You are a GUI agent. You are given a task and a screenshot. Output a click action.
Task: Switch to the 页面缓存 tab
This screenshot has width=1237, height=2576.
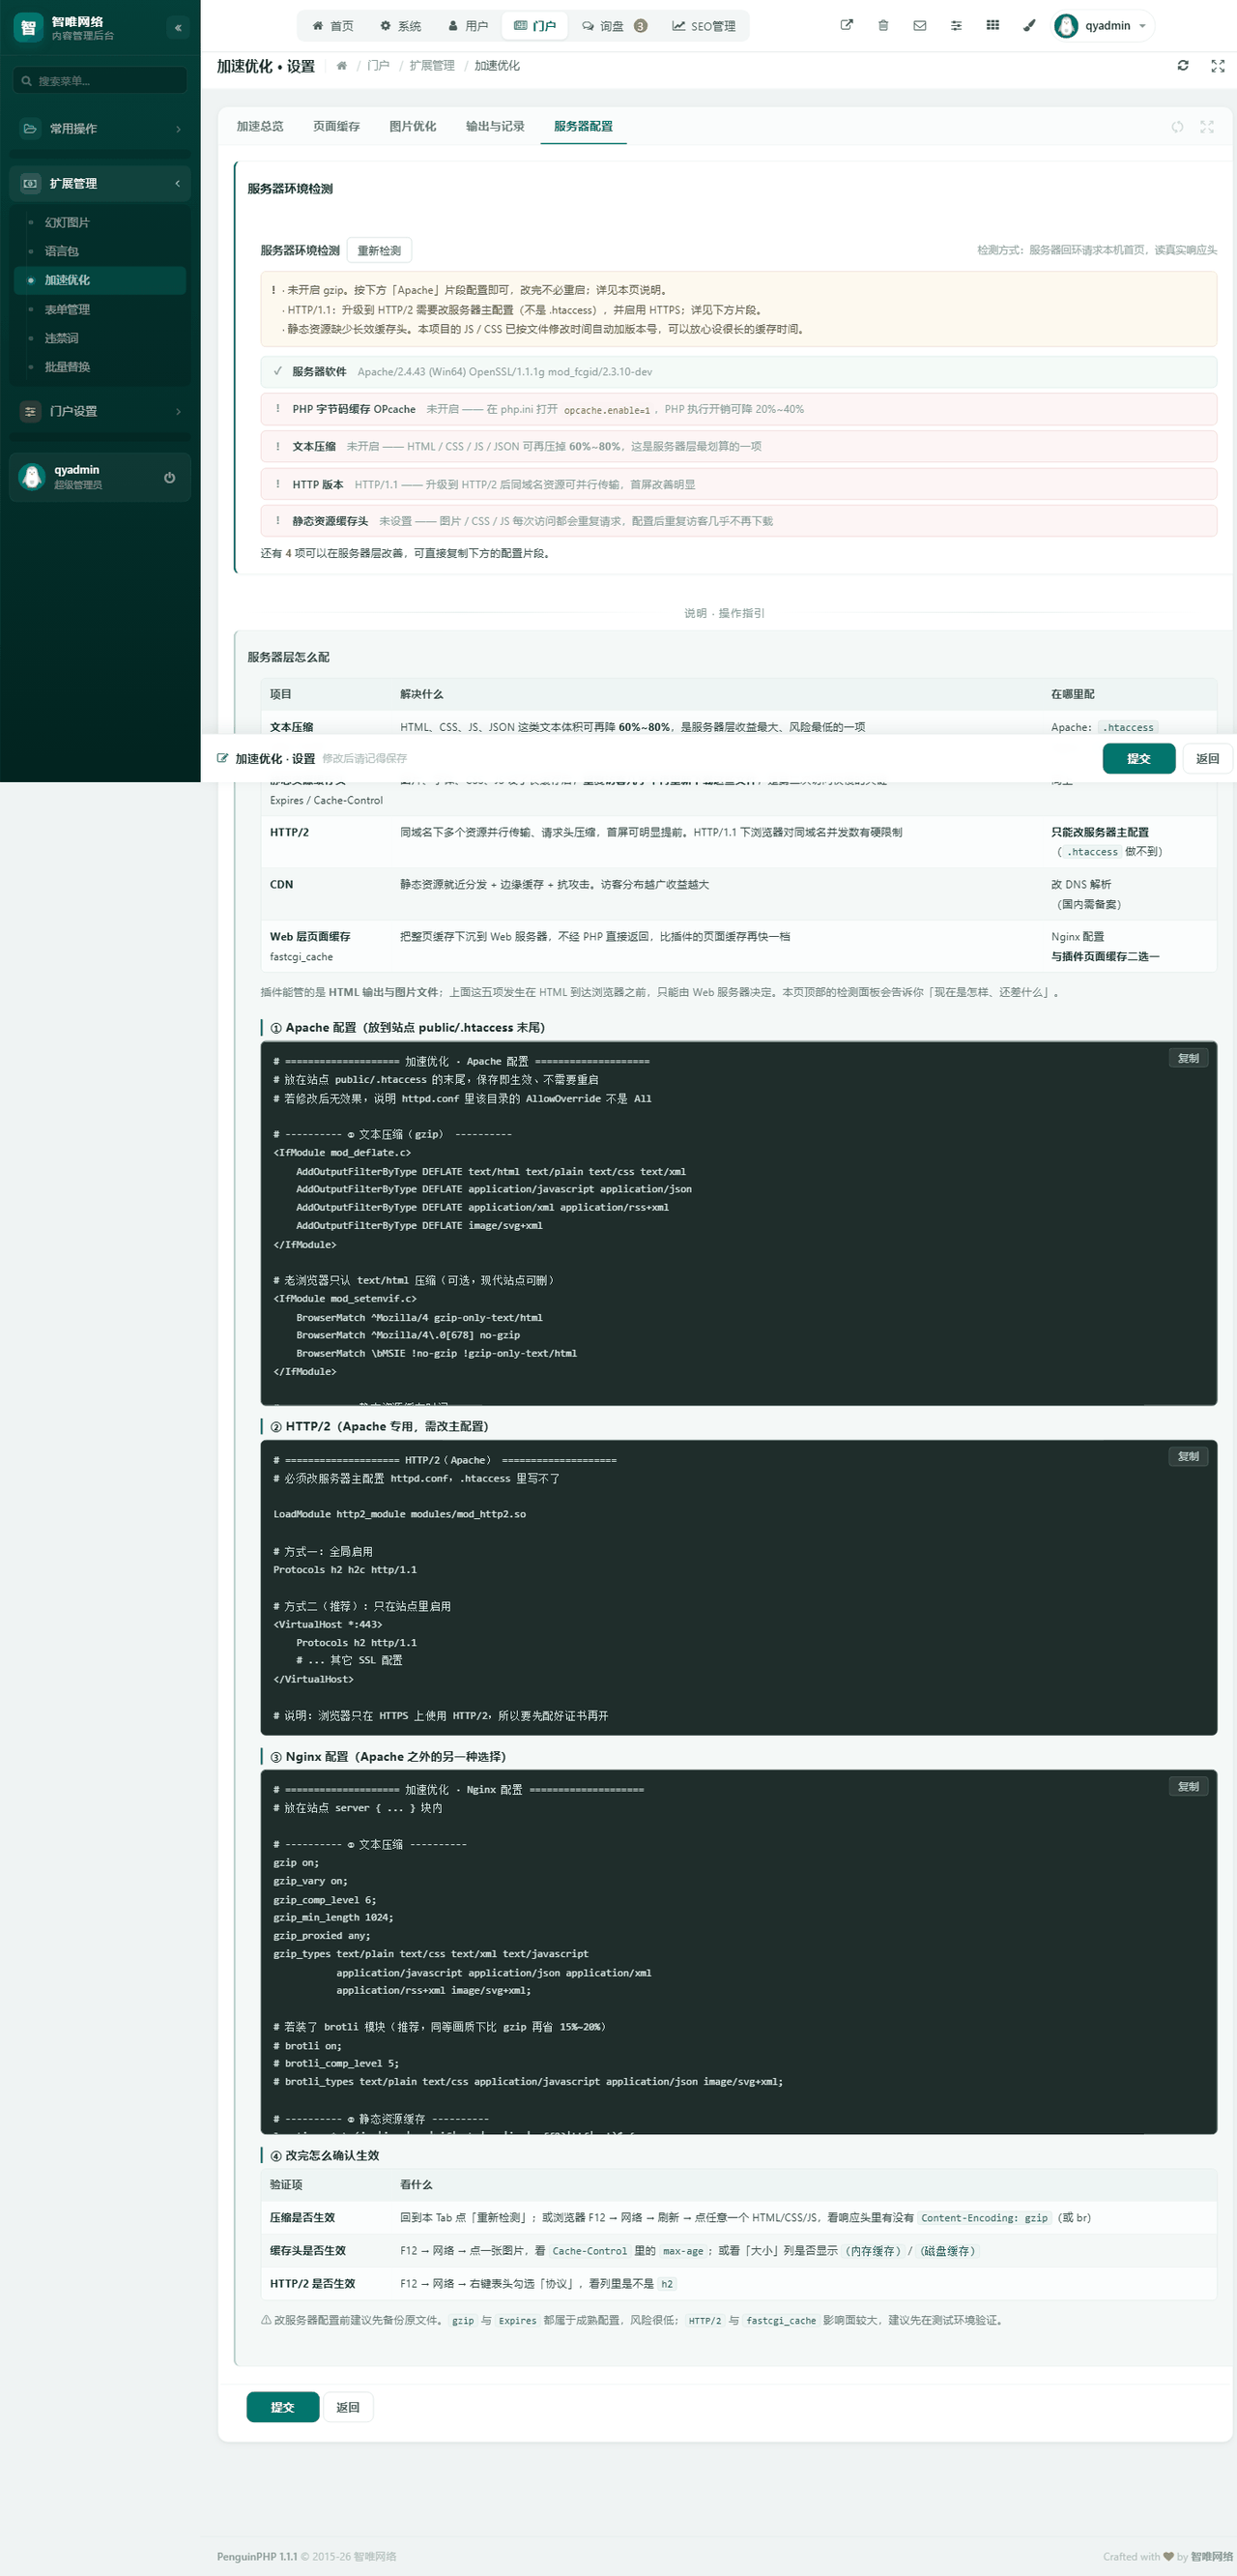pyautogui.click(x=336, y=127)
